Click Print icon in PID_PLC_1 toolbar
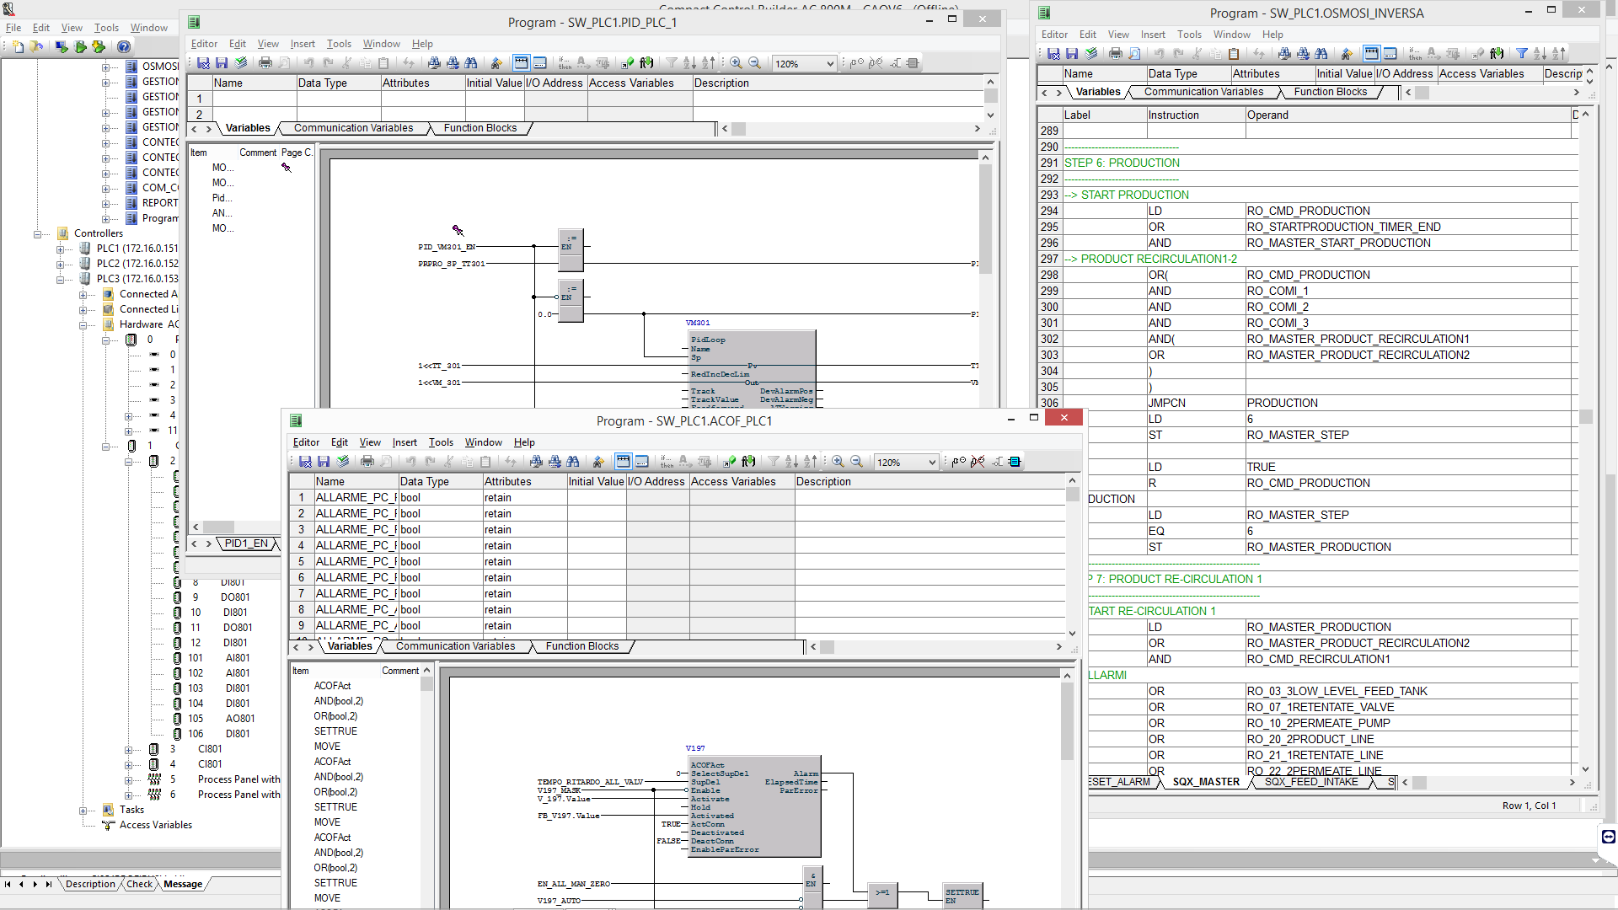Screen dimensions: 1618x910 265,63
